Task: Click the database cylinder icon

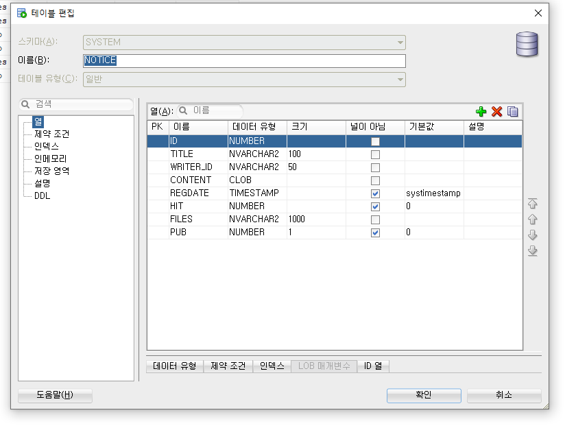Action: pyautogui.click(x=527, y=44)
